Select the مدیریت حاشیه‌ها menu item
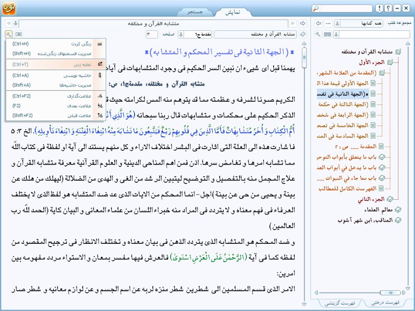 pyautogui.click(x=56, y=85)
